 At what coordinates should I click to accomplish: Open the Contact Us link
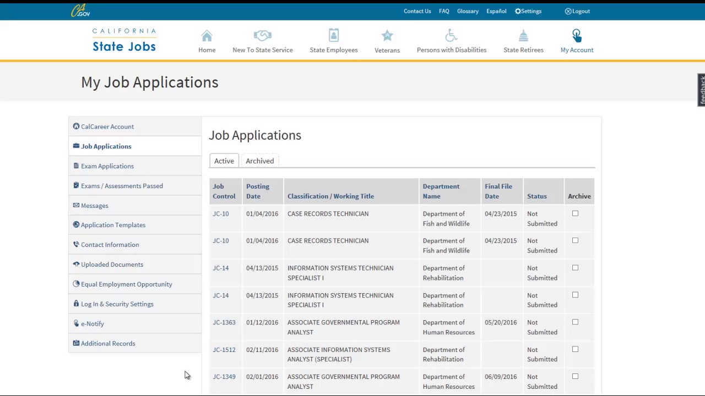pos(417,11)
